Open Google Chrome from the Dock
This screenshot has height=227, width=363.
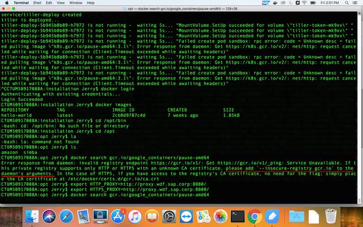click(x=255, y=216)
